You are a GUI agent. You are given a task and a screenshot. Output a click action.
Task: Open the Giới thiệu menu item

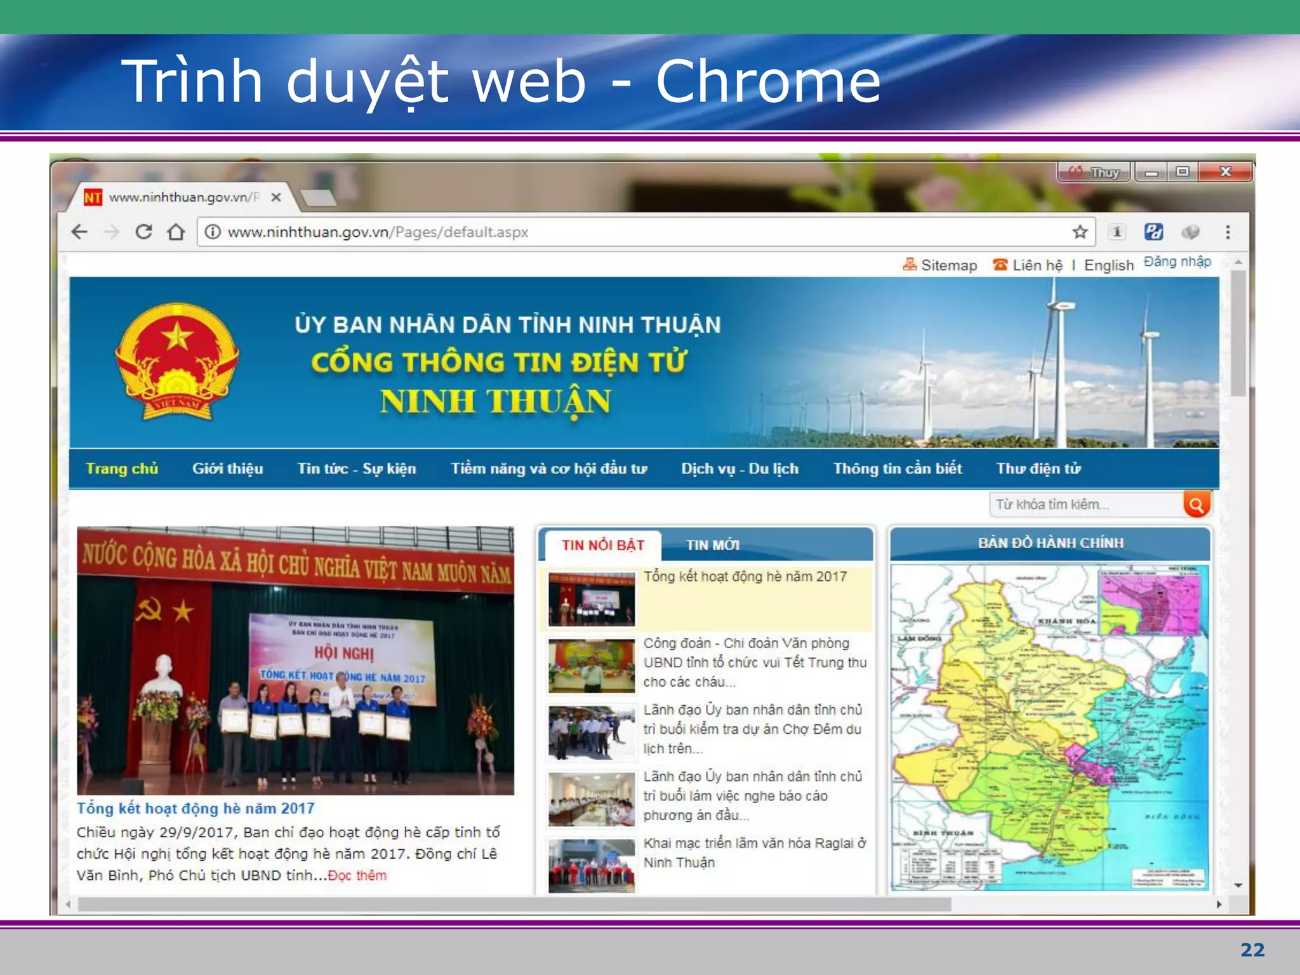(x=227, y=468)
